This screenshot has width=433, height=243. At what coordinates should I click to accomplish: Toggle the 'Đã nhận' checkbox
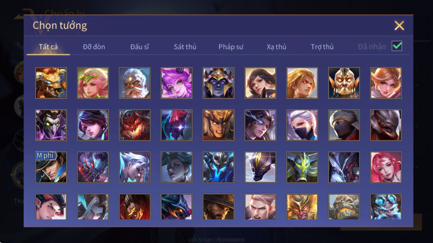pos(397,46)
